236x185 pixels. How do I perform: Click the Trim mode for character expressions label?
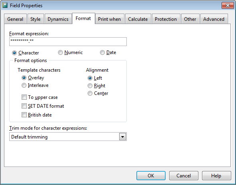point(48,128)
